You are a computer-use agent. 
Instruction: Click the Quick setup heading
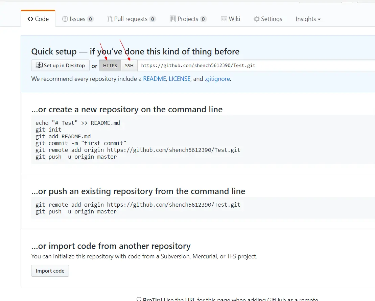pyautogui.click(x=135, y=51)
